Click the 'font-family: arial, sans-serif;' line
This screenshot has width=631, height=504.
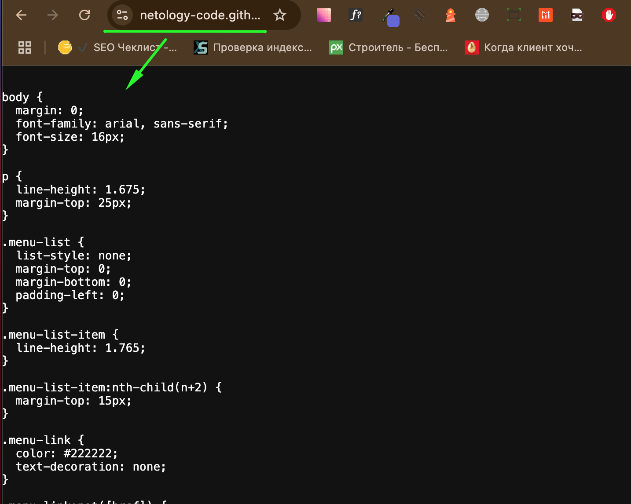(x=122, y=124)
